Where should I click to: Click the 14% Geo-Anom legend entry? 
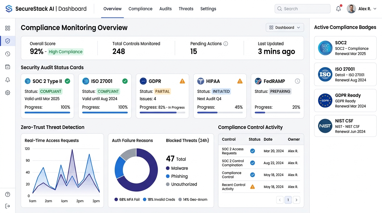click(193, 199)
